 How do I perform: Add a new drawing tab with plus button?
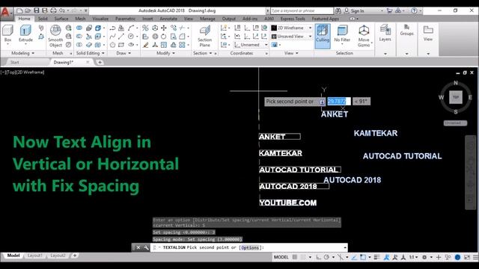100,62
